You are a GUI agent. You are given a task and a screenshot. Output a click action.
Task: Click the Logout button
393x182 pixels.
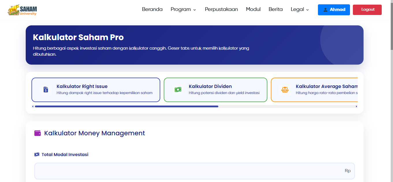coord(367,10)
